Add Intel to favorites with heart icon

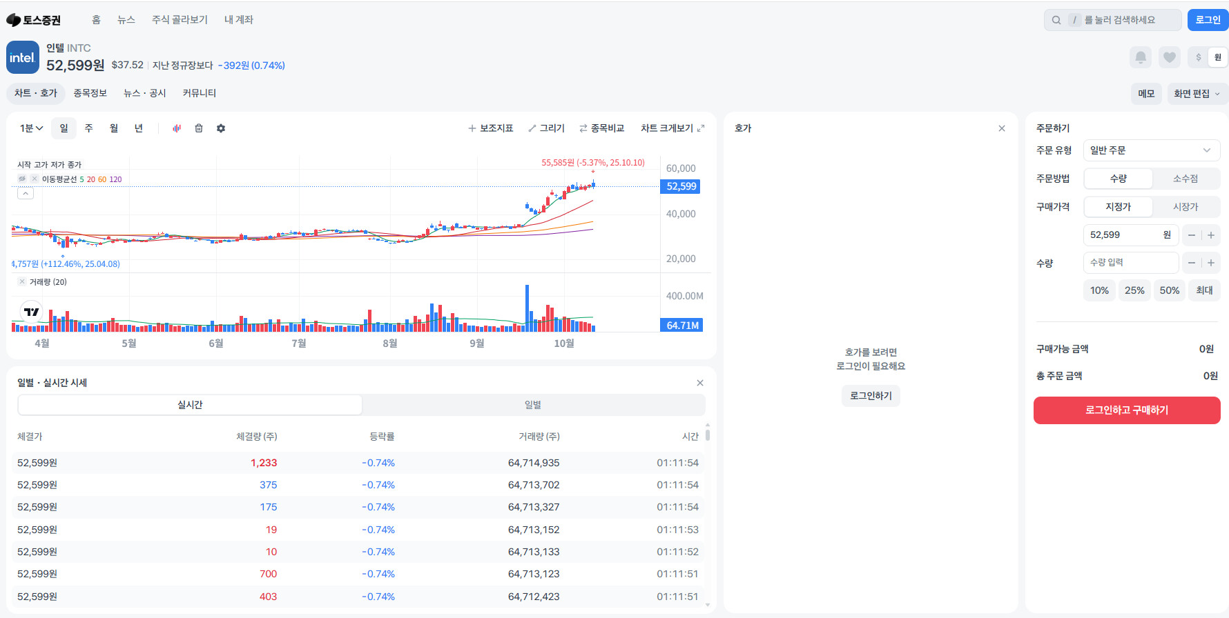1169,57
